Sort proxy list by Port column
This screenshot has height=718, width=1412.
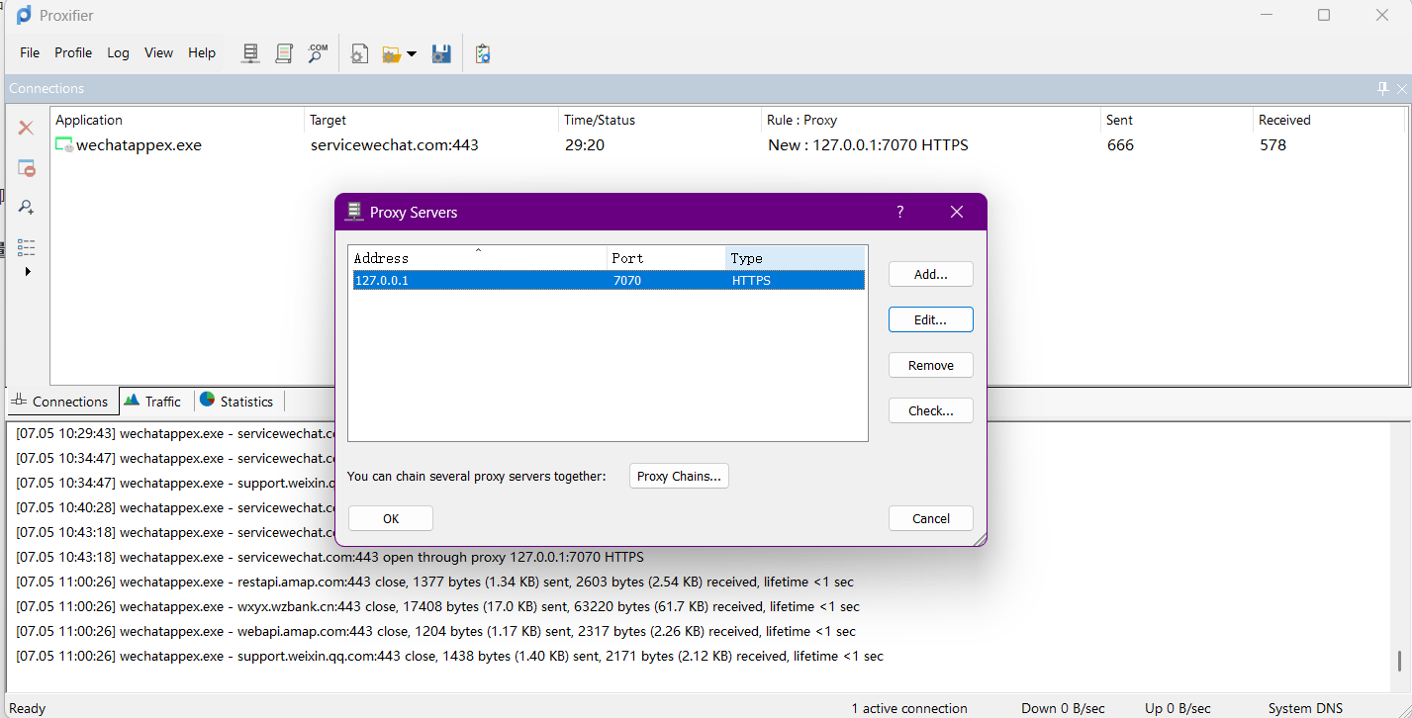click(x=666, y=258)
